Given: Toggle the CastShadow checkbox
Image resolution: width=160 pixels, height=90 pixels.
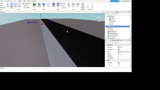Looking at the screenshot, I should pyautogui.click(x=118, y=49).
